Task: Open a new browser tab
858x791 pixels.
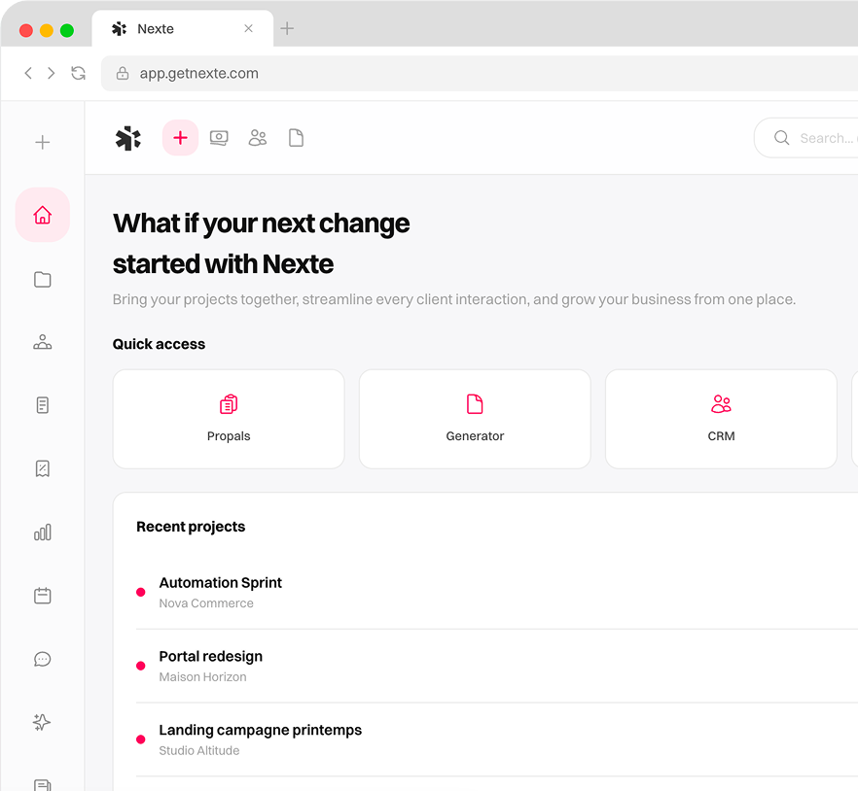Action: pyautogui.click(x=287, y=29)
